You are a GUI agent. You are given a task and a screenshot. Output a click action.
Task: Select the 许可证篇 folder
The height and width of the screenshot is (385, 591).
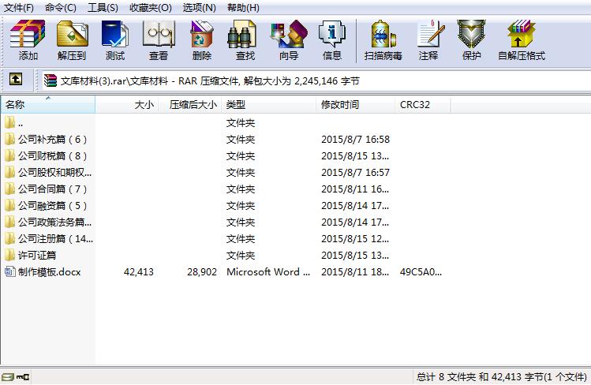click(x=37, y=256)
